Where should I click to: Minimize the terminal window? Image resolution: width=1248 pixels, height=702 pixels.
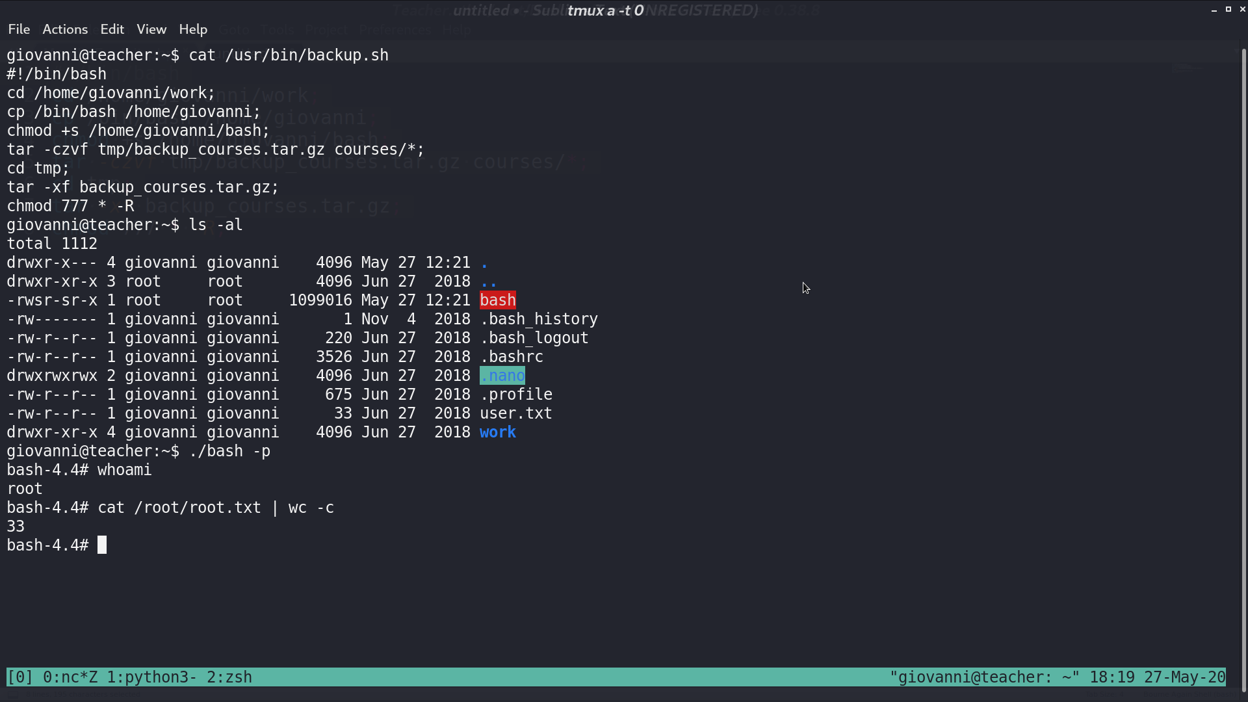pyautogui.click(x=1214, y=10)
